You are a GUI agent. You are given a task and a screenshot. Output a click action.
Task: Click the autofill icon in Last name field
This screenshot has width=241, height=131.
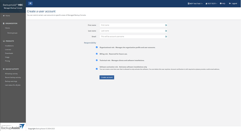[x=166, y=31]
